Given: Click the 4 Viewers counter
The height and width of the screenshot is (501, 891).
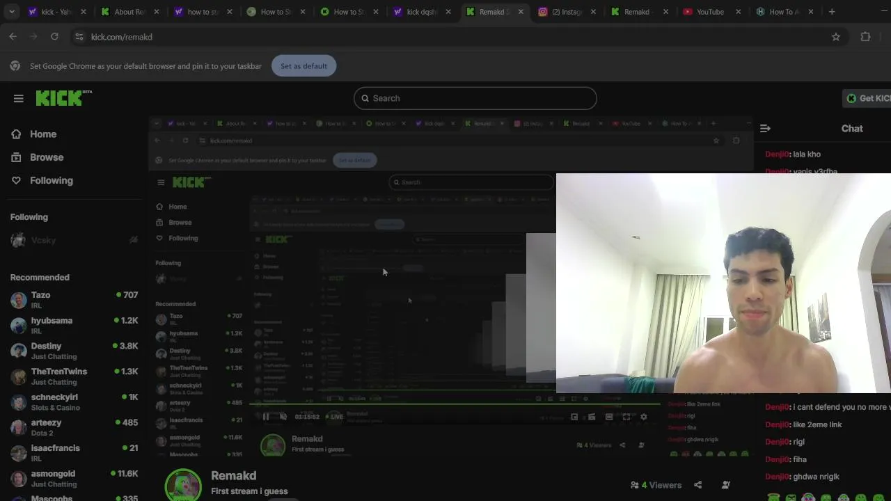Looking at the screenshot, I should click(656, 485).
